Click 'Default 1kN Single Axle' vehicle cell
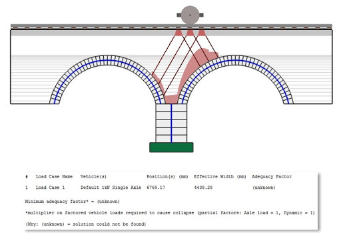The width and height of the screenshot is (341, 243). coord(111,188)
